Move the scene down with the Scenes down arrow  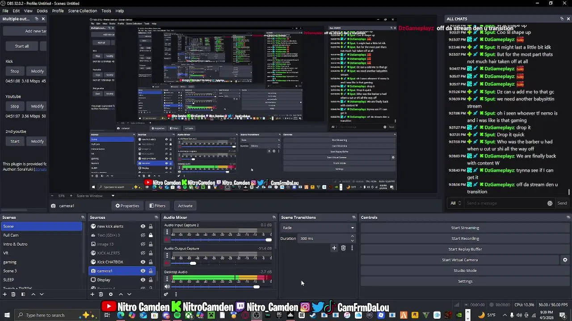[42, 294]
